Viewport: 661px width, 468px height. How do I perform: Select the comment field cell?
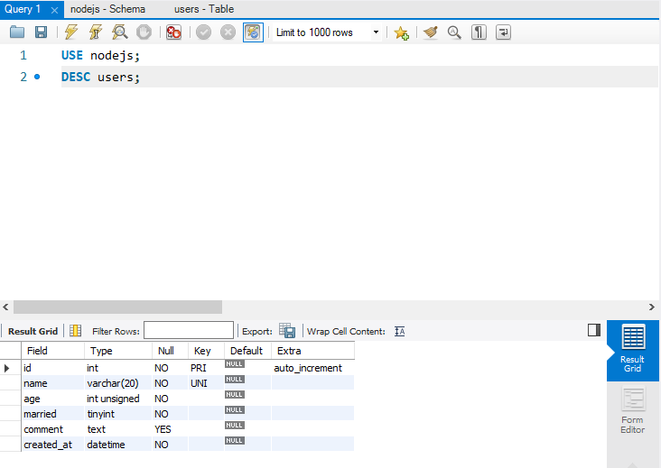(x=52, y=429)
